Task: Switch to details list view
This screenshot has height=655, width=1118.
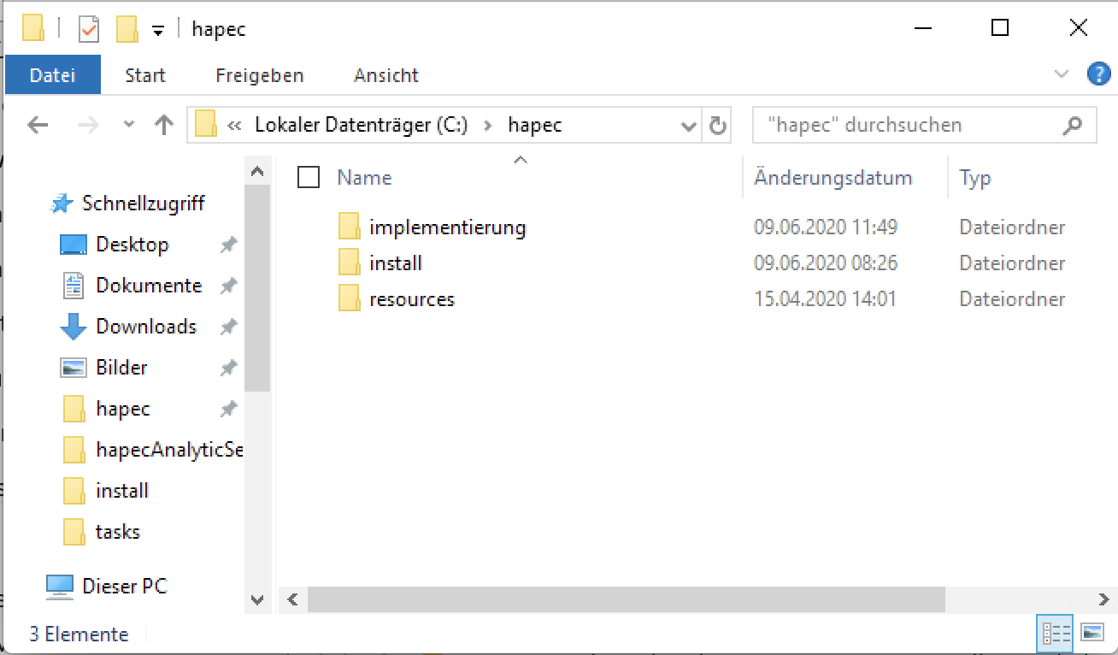Action: (1056, 633)
